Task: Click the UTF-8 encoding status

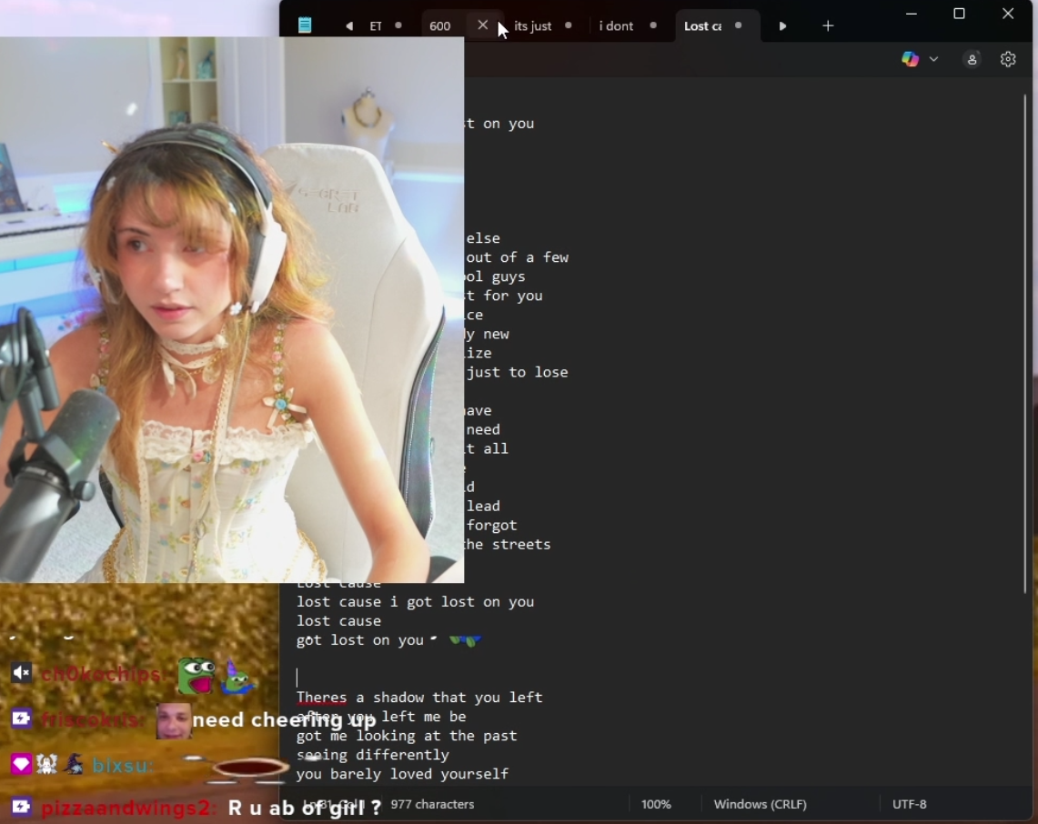Action: click(x=910, y=804)
